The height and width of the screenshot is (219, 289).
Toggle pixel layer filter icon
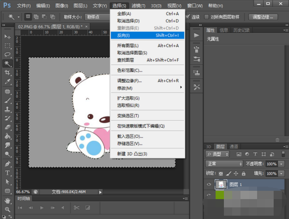point(239,154)
